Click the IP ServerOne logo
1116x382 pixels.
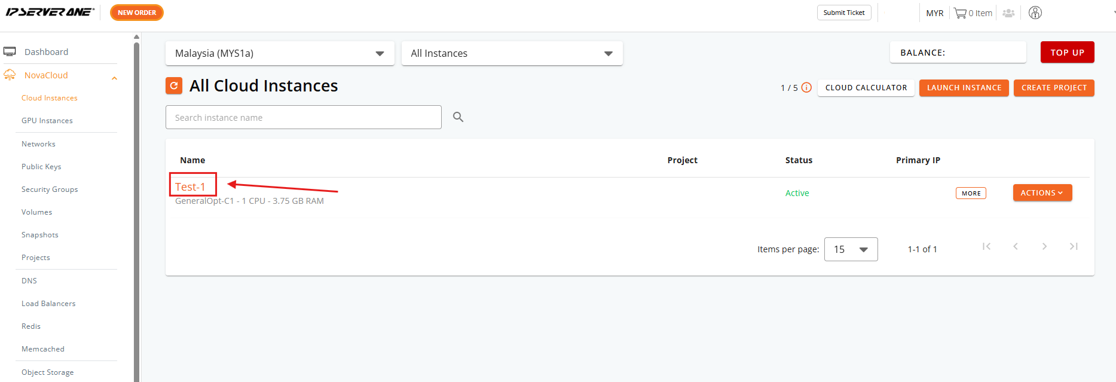(50, 12)
